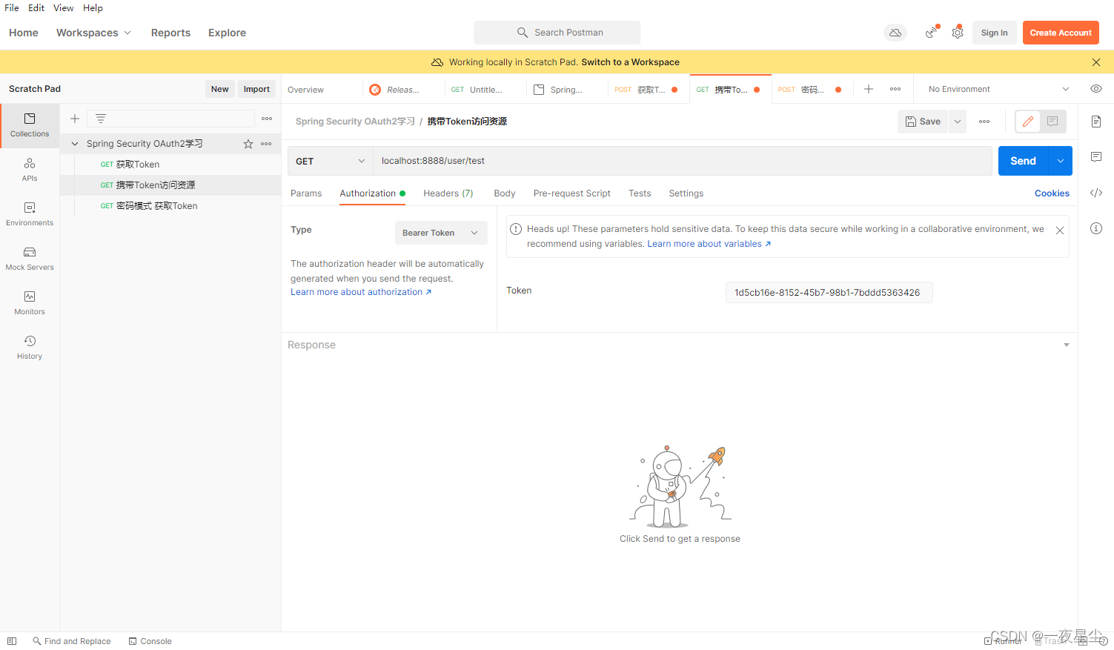Image resolution: width=1114 pixels, height=650 pixels.
Task: Switch to the Headers (7) tab
Action: [x=448, y=193]
